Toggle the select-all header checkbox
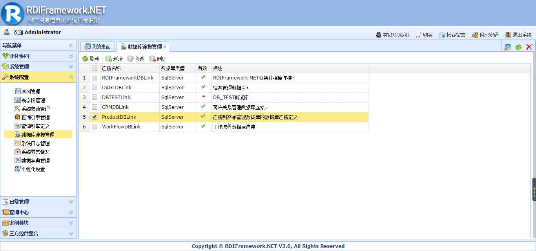 point(95,68)
